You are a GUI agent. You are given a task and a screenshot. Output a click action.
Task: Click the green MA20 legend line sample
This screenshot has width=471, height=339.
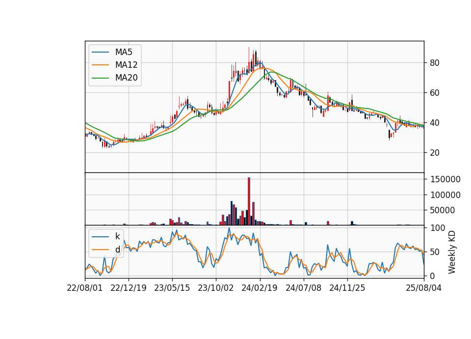100,78
